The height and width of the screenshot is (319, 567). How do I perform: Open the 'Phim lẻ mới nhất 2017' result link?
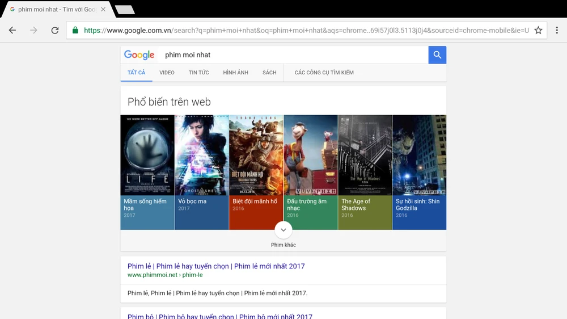[216, 266]
